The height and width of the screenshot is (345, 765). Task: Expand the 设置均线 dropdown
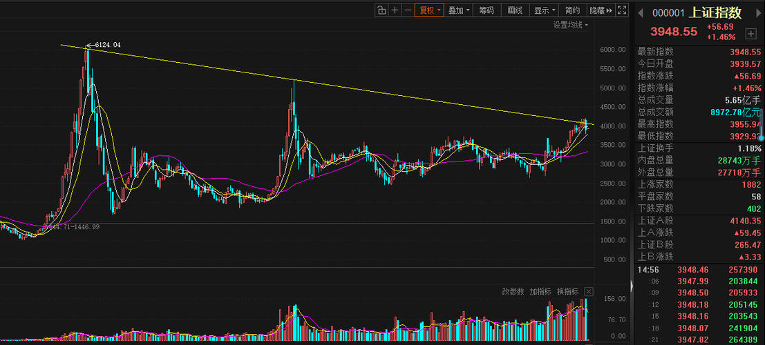click(x=570, y=25)
